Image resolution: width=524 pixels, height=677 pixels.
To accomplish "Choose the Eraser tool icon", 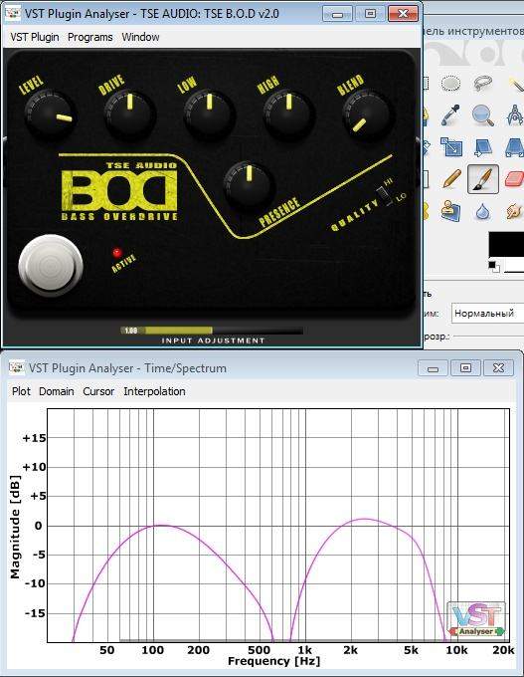I will pos(514,179).
